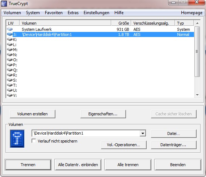
Task: Click the V: drive icon
Action: click(x=10, y=95)
